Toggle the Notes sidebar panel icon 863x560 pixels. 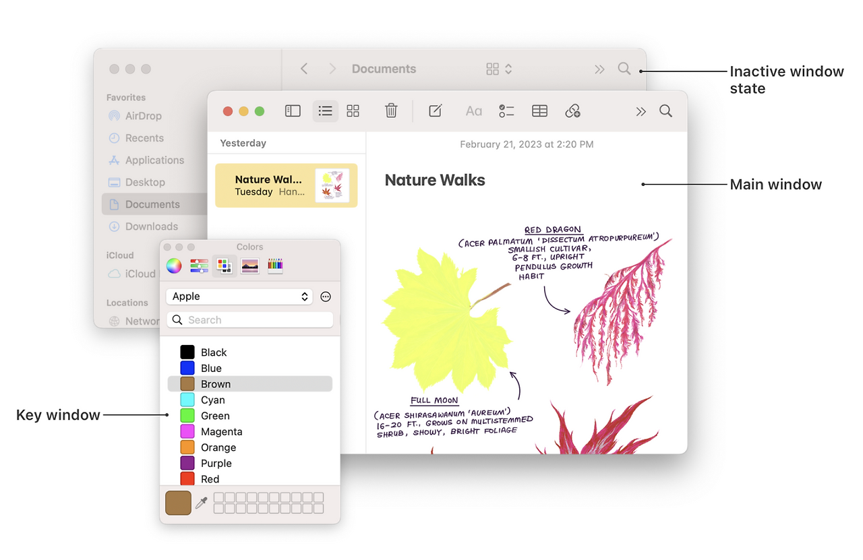pos(293,111)
